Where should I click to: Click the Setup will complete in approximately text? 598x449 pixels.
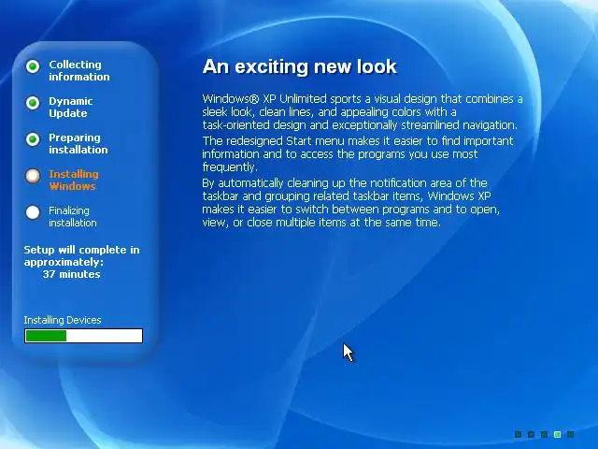coord(81,255)
